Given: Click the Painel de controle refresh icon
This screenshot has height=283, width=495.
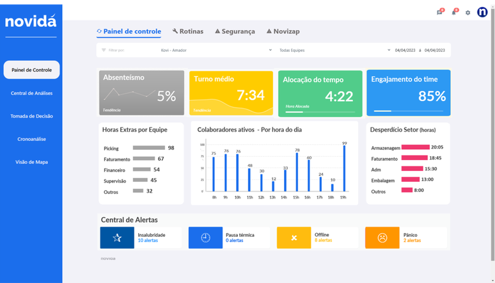Looking at the screenshot, I should pyautogui.click(x=99, y=31).
